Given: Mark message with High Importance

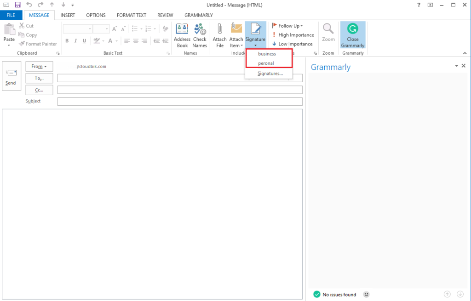Looking at the screenshot, I should pos(293,34).
